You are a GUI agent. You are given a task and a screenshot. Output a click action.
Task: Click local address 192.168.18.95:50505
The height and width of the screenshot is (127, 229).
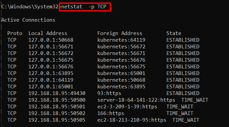coord(57,120)
